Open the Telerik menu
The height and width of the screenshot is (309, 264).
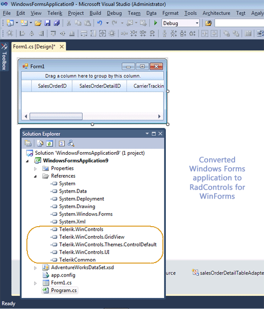pos(55,13)
